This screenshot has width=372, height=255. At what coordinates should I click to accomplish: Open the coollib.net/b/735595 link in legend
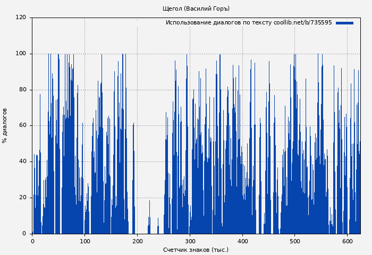click(302, 23)
